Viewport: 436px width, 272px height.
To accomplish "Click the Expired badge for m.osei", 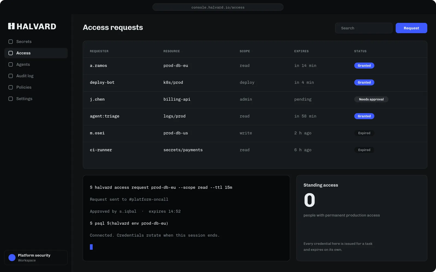I will pos(364,133).
